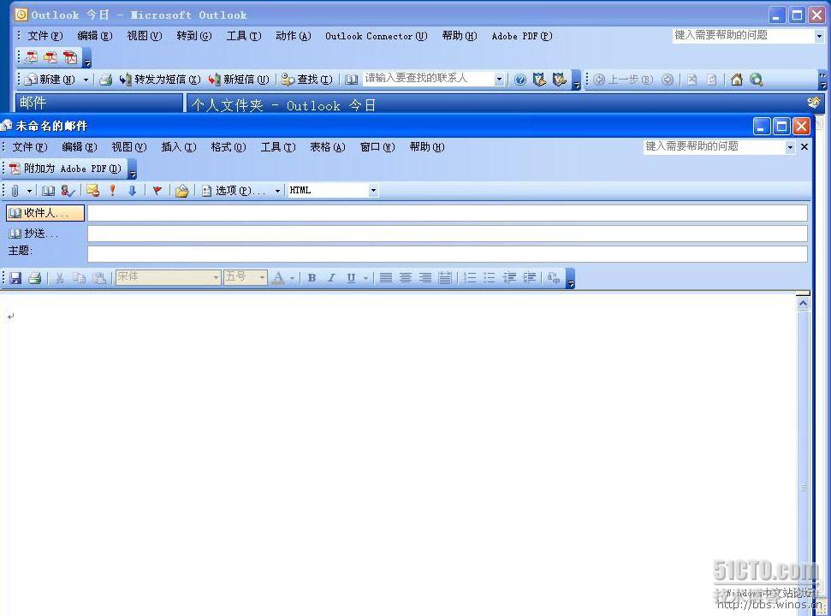Open Outlook Connector(U) menu
The image size is (831, 616).
point(376,36)
